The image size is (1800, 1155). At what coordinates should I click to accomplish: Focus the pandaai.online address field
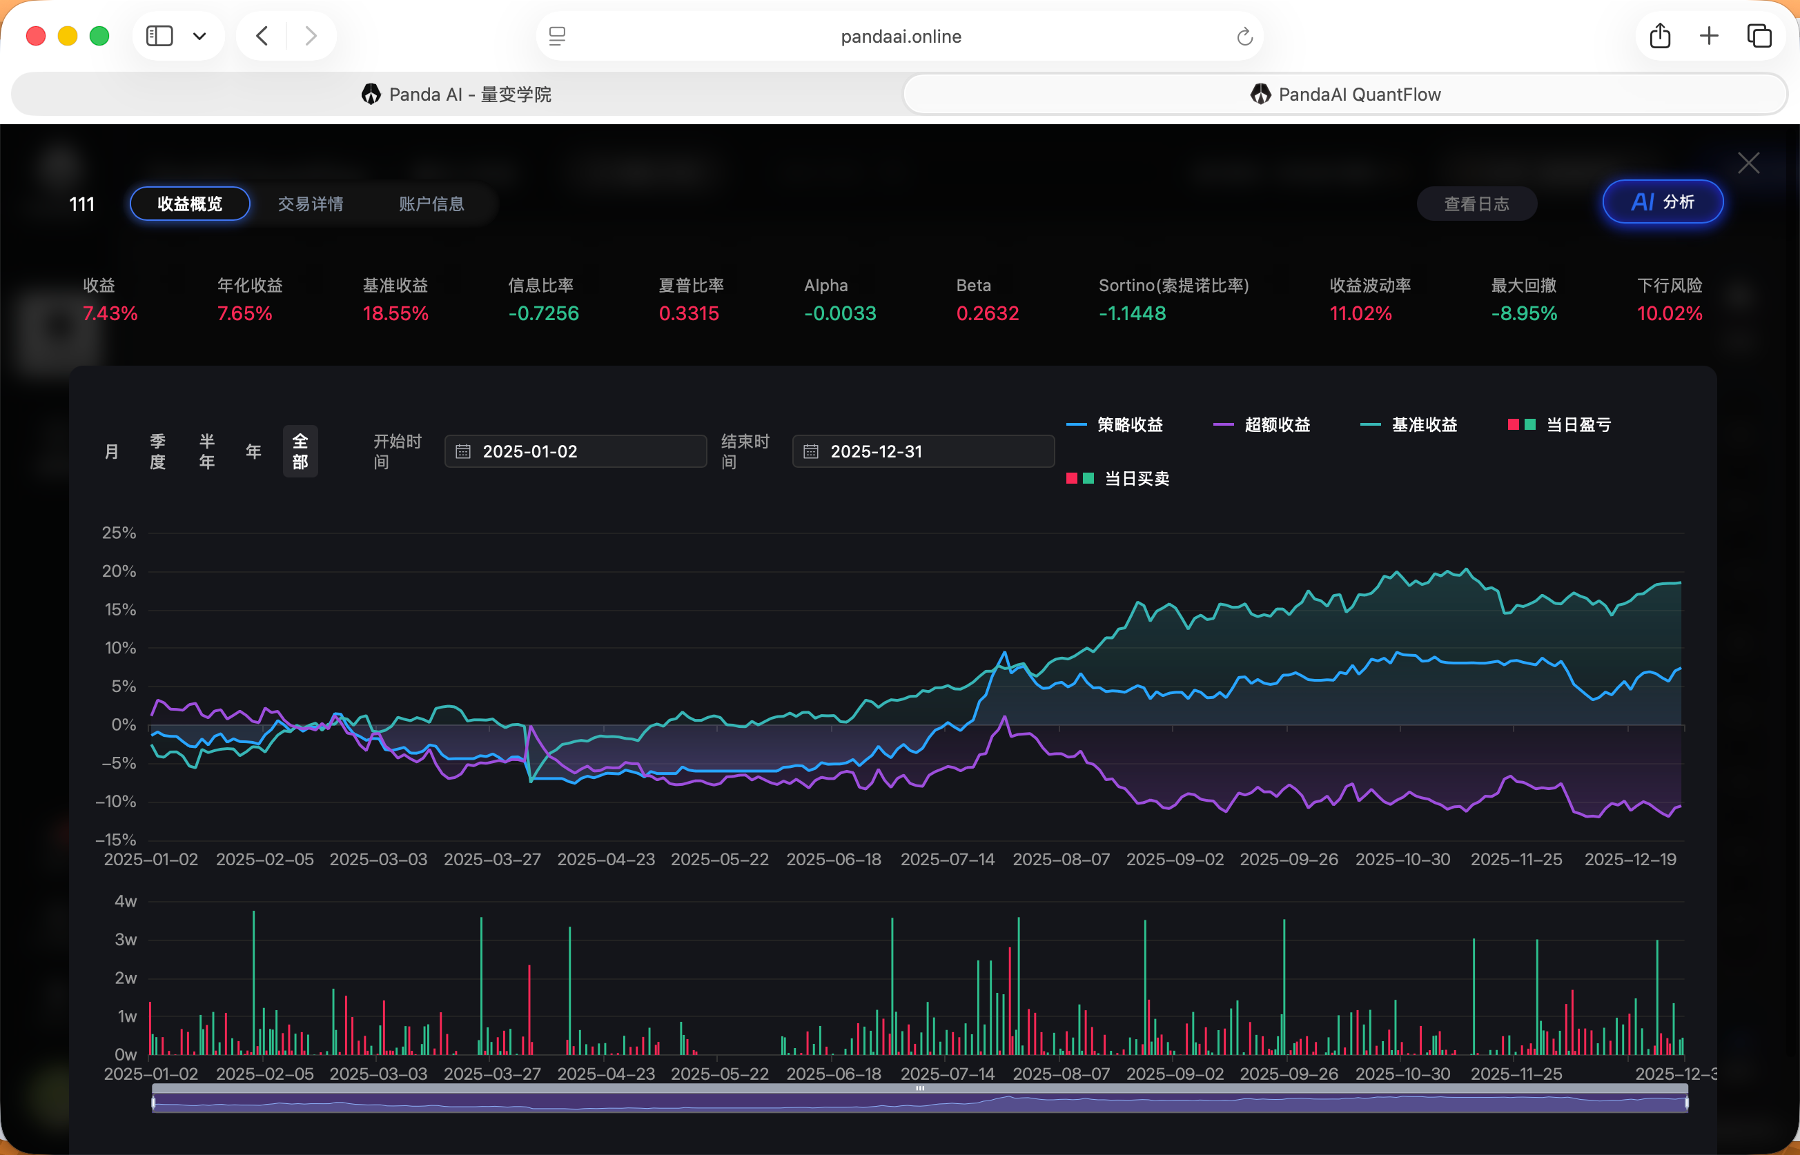[900, 36]
